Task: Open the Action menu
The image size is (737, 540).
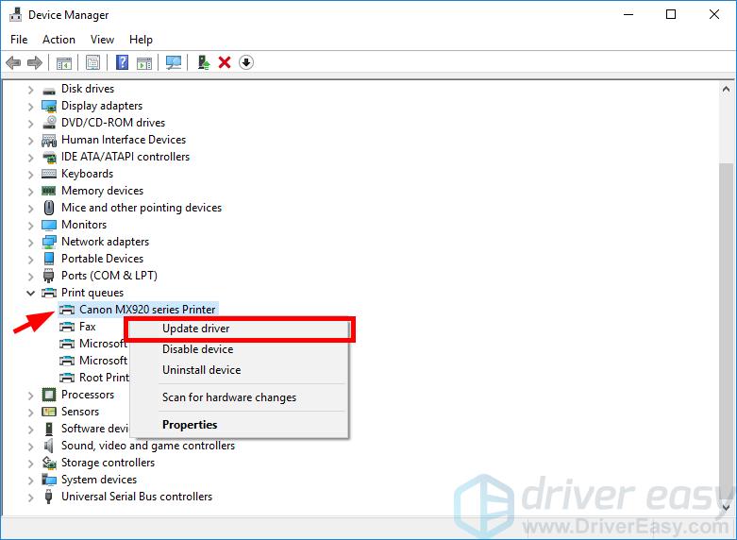Action: tap(59, 40)
